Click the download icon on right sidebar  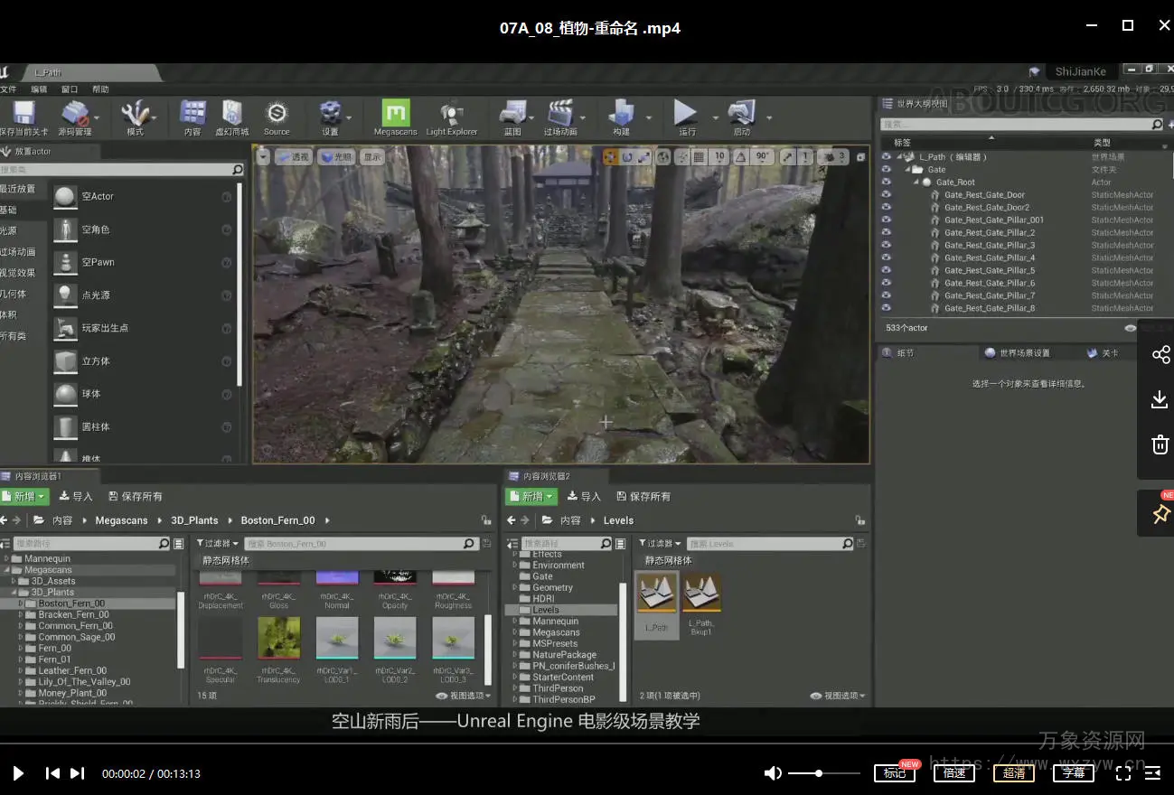(1160, 399)
